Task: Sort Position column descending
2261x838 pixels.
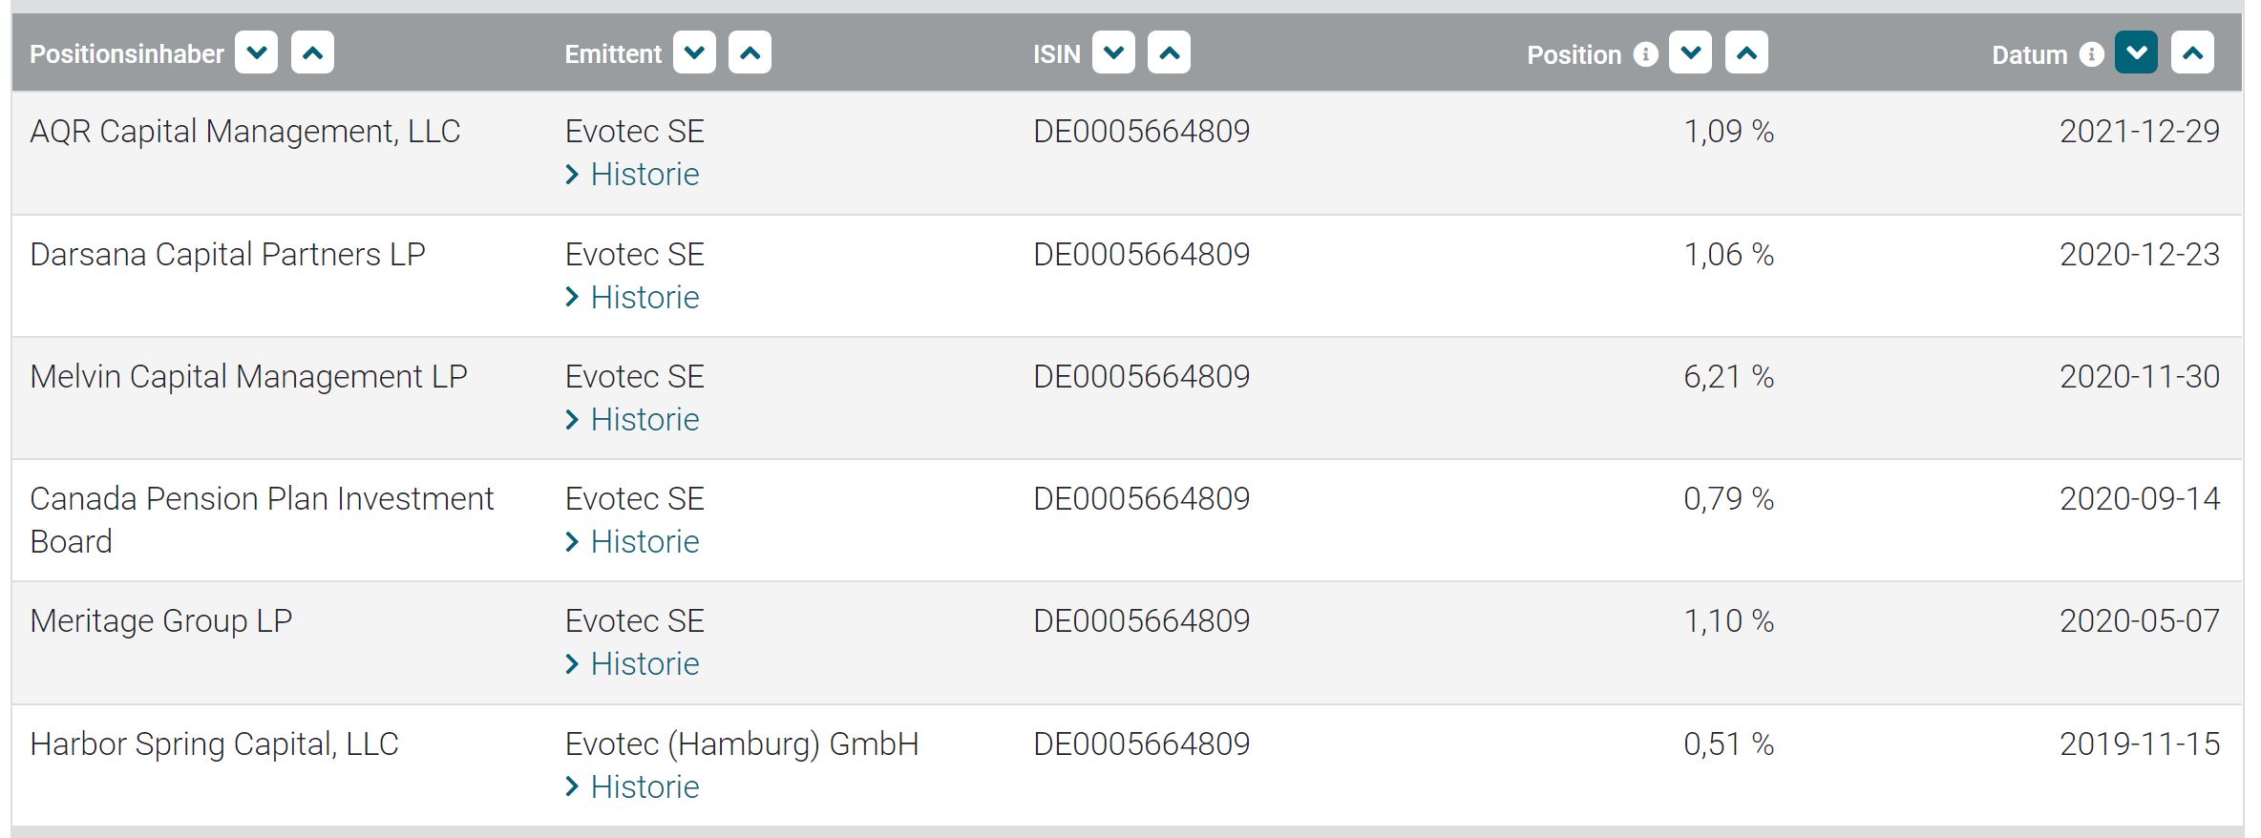Action: (x=1690, y=52)
